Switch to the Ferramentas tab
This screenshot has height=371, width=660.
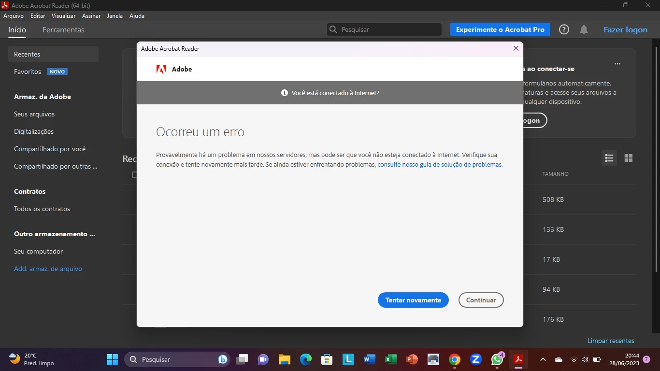point(63,29)
